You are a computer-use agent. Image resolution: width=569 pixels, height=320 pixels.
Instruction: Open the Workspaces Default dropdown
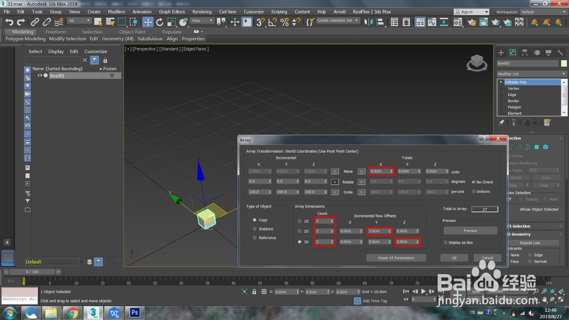click(x=543, y=12)
